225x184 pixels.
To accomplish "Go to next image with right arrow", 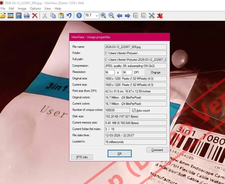I will [x=128, y=16].
